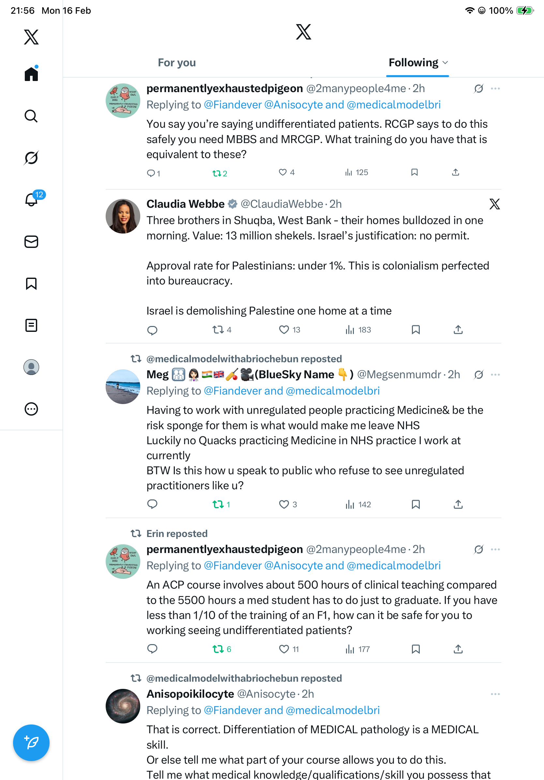Like Claudia Webbe's post
Screen dimensions: 544x780
[283, 330]
